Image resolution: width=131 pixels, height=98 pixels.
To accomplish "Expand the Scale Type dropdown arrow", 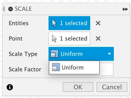I will [109, 54].
